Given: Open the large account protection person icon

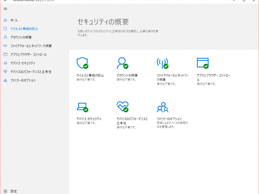Looking at the screenshot, I should click(x=123, y=63).
